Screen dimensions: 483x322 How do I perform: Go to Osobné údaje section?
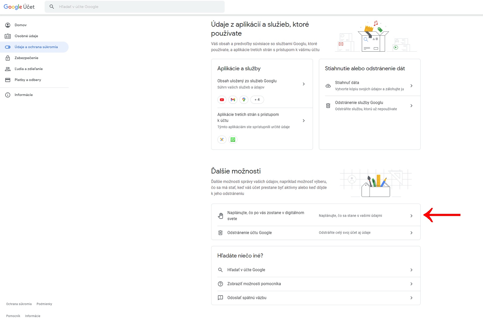pos(34,36)
